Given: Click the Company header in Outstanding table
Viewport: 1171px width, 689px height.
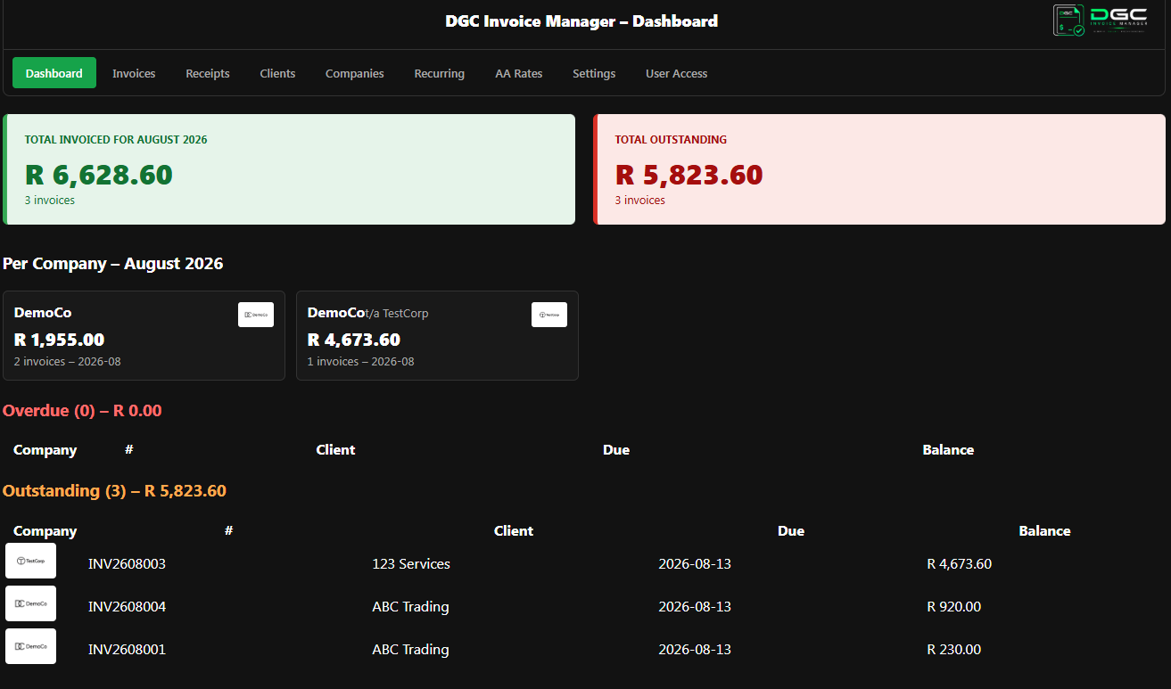Looking at the screenshot, I should click(x=45, y=531).
